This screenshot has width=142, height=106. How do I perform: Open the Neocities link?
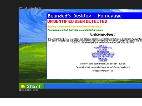click(x=103, y=59)
